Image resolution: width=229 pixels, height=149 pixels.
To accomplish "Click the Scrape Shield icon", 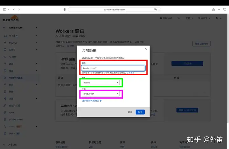I will tap(5, 120).
